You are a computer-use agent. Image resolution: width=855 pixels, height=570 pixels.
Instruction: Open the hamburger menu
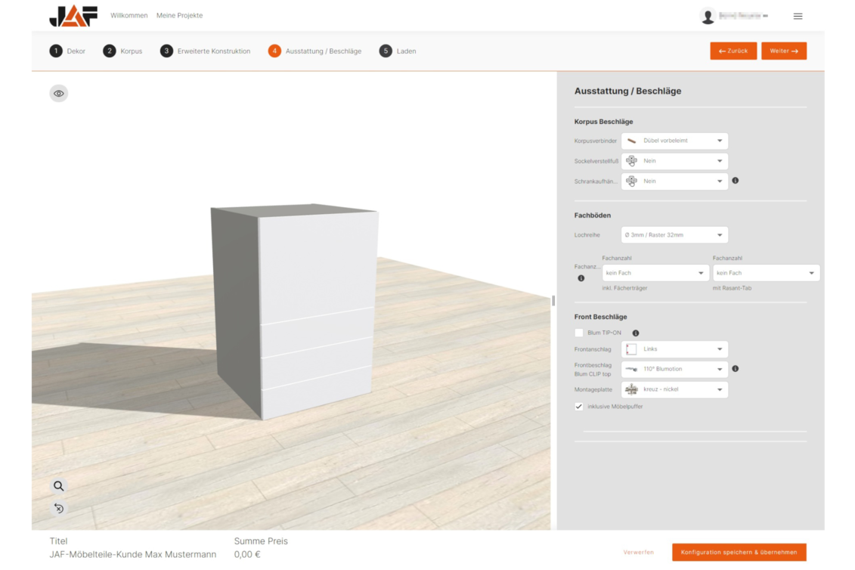pyautogui.click(x=798, y=16)
